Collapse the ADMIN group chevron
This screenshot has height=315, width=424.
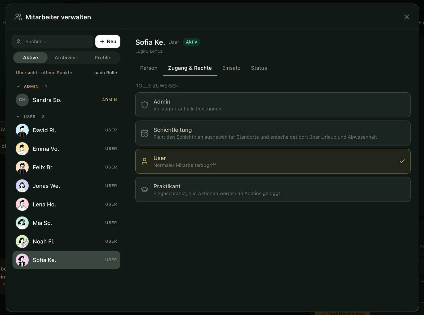[x=18, y=86]
